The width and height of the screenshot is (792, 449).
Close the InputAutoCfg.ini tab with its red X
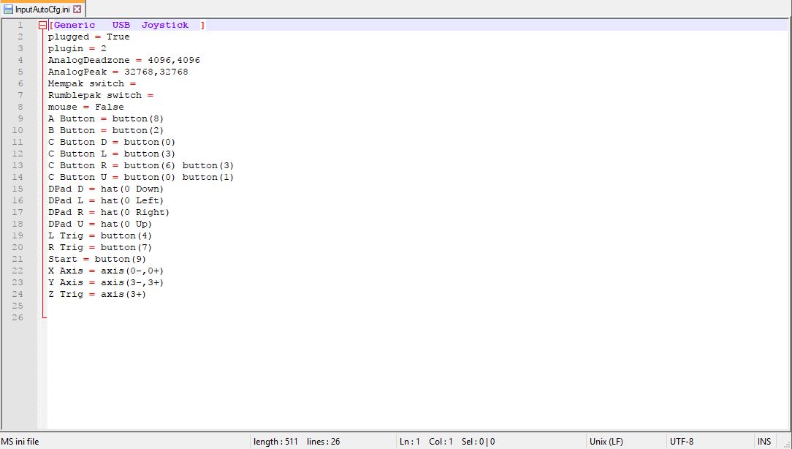coord(77,9)
